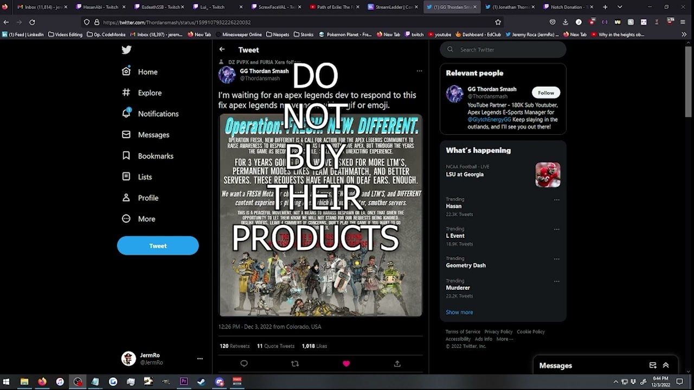Click the browser Back arrow
The height and width of the screenshot is (390, 694).
(6, 22)
